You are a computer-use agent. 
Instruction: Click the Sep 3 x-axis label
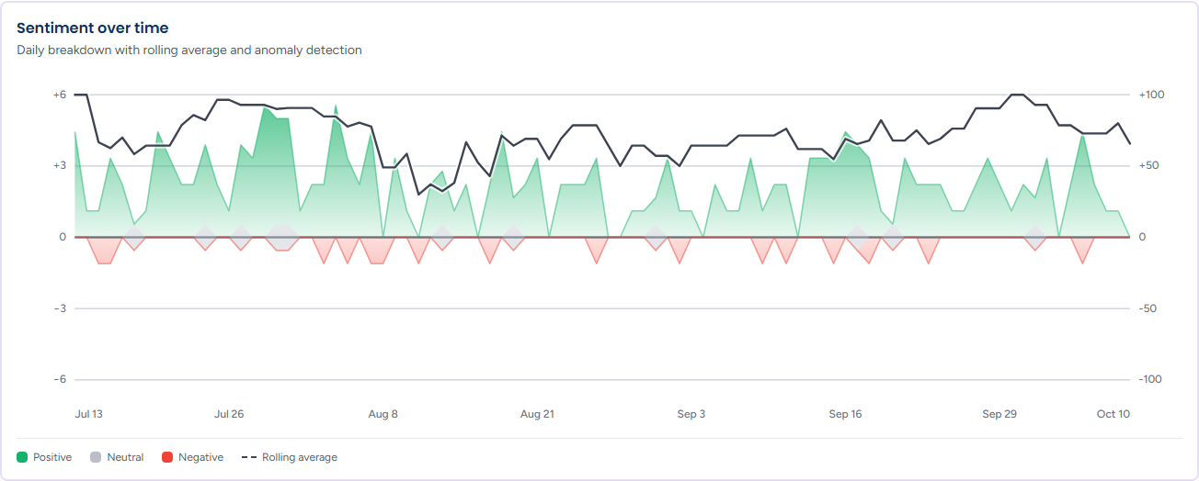tap(691, 414)
